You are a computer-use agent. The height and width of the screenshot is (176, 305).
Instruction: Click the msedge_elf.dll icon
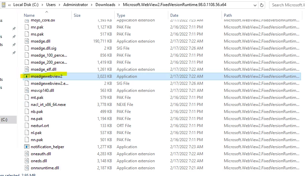[x=27, y=69]
